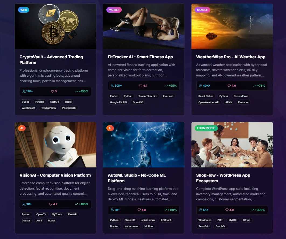Image resolution: width=286 pixels, height=239 pixels.
Task: Select the ECOMMERCE badge on ShopFlow card
Action: 206,128
